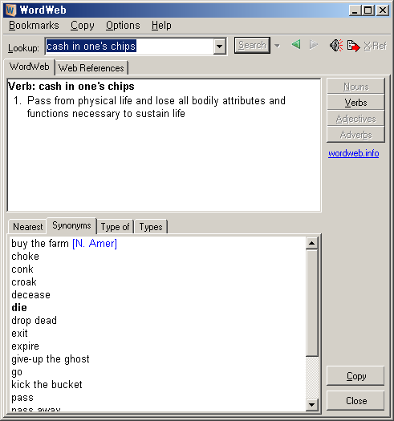Open the Options menu

point(123,25)
